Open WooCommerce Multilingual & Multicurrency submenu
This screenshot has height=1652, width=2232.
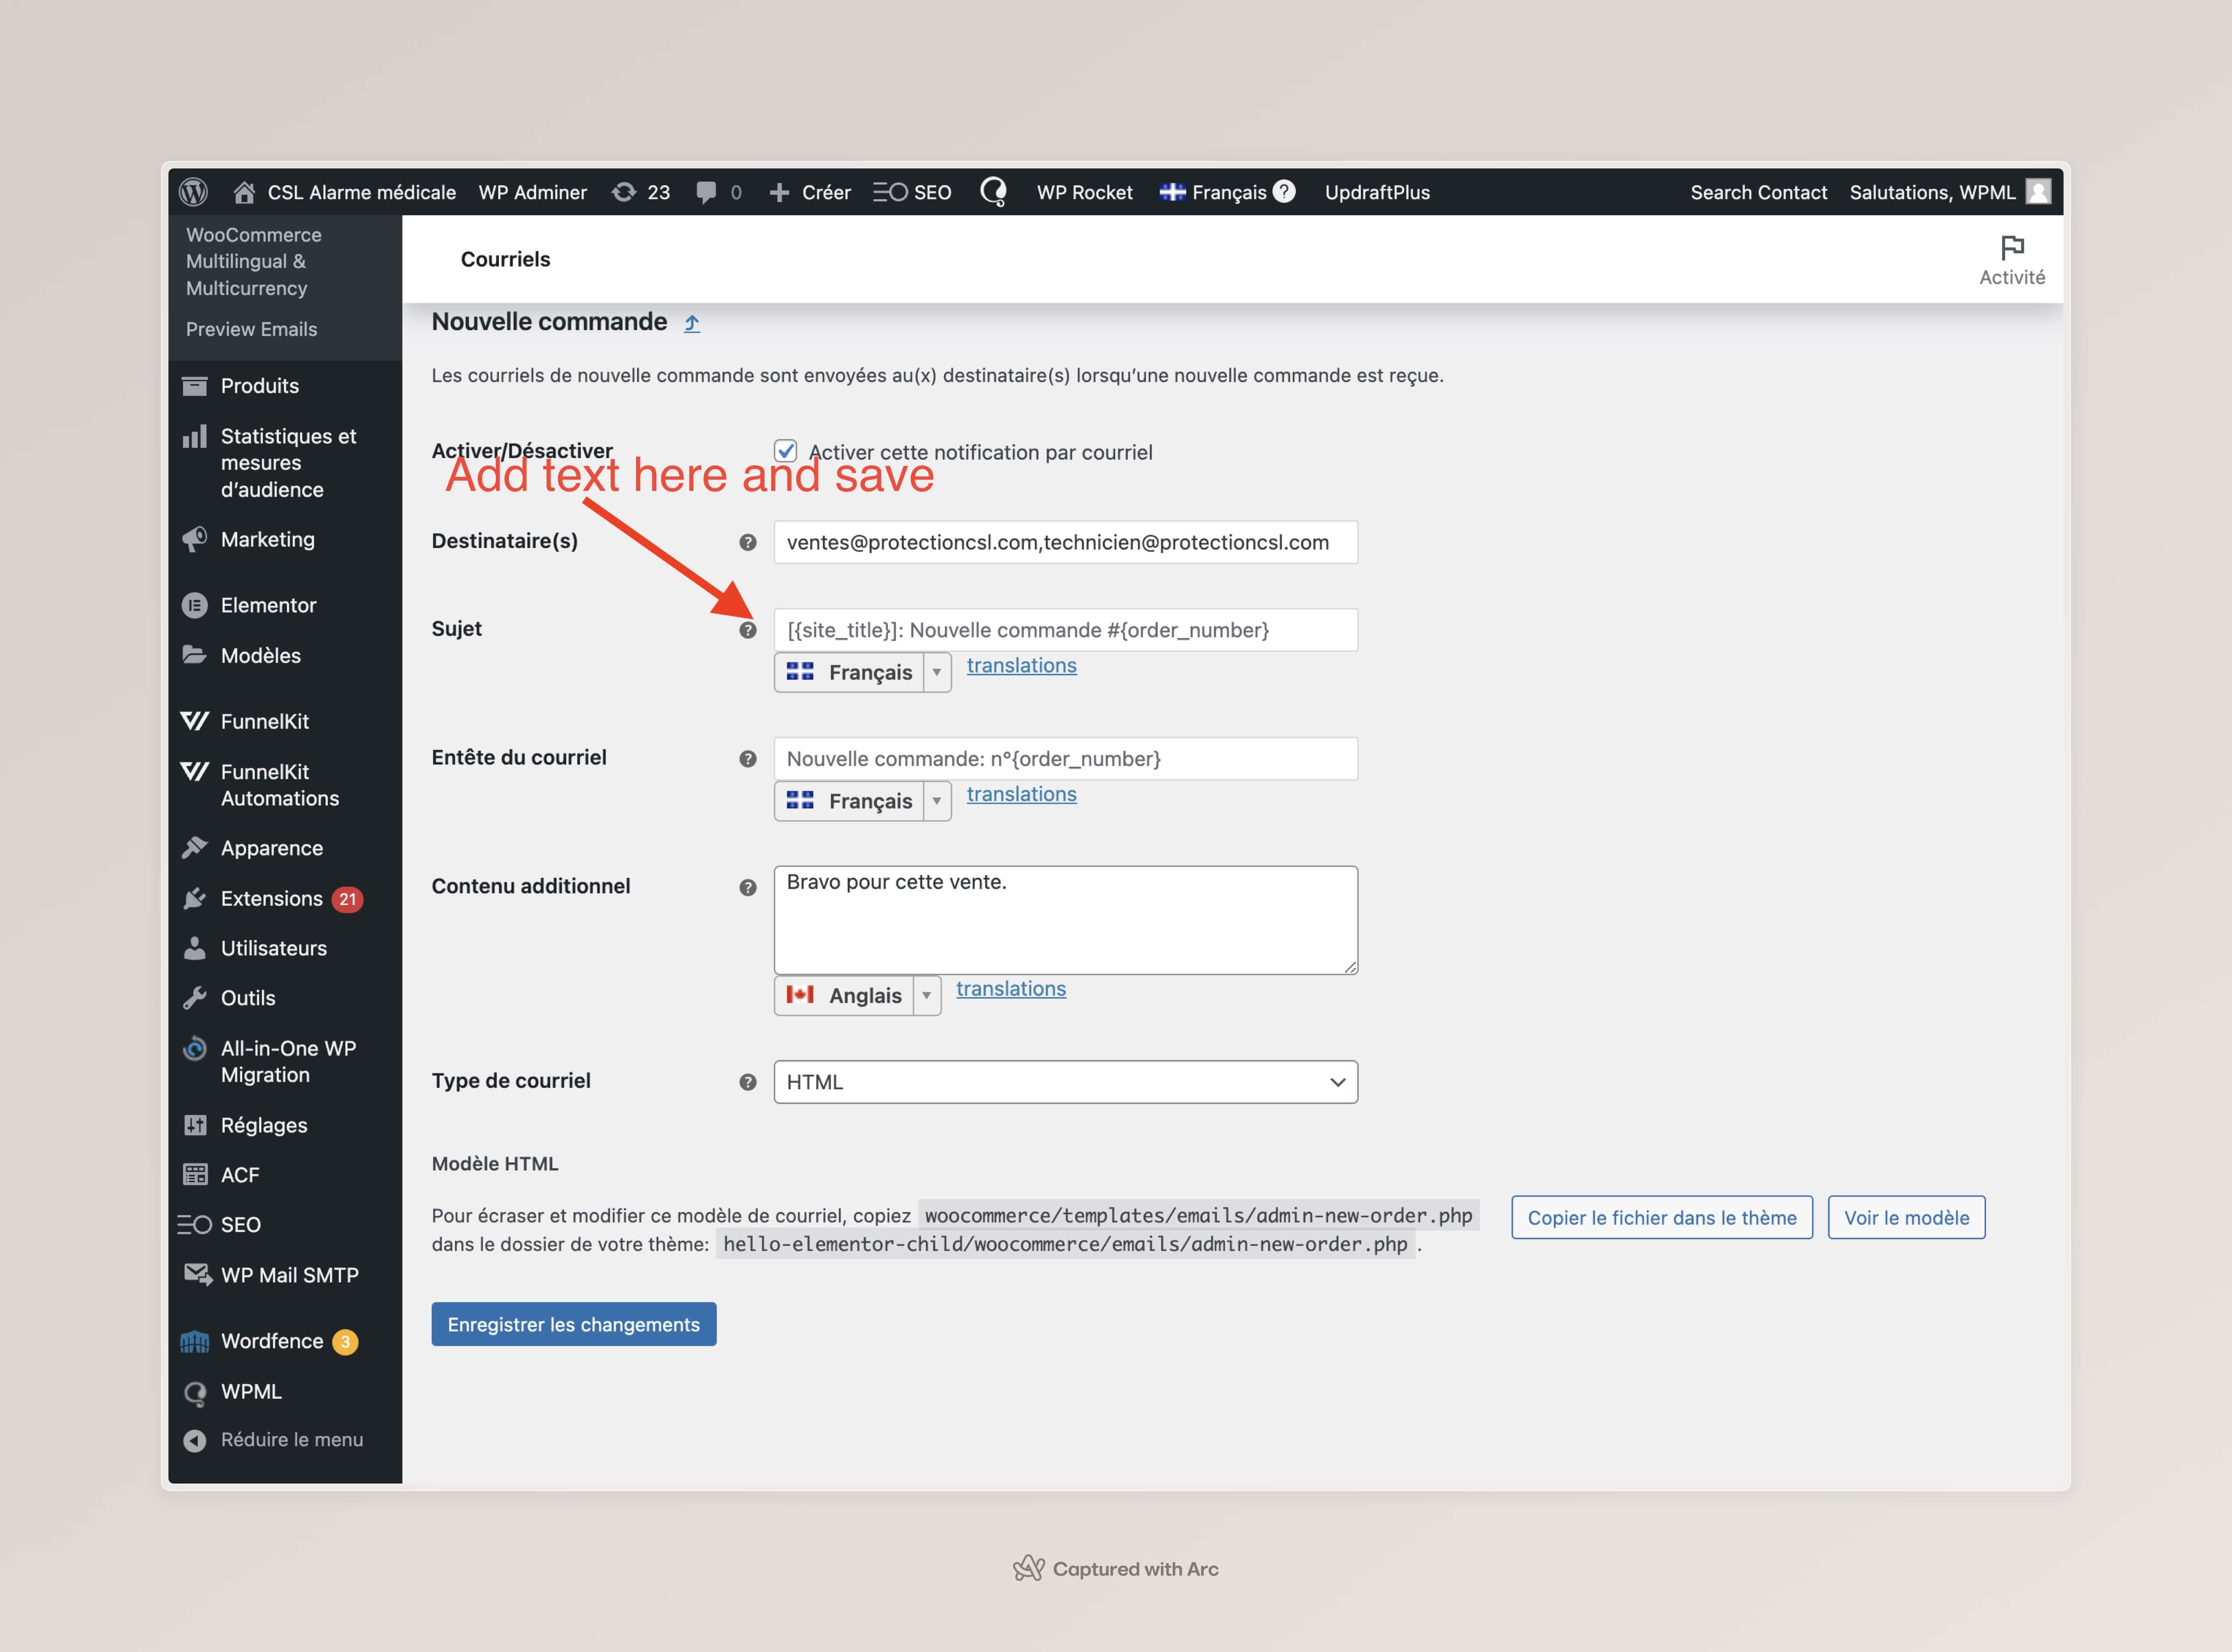point(254,262)
